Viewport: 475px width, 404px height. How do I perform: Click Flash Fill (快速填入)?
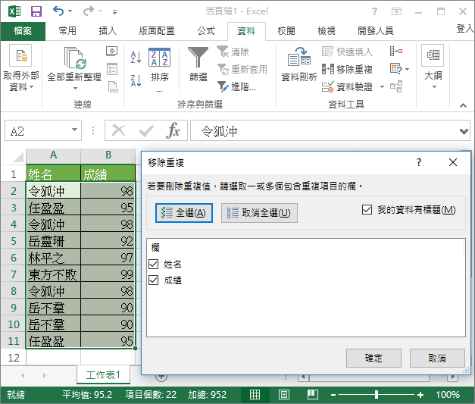pos(347,52)
